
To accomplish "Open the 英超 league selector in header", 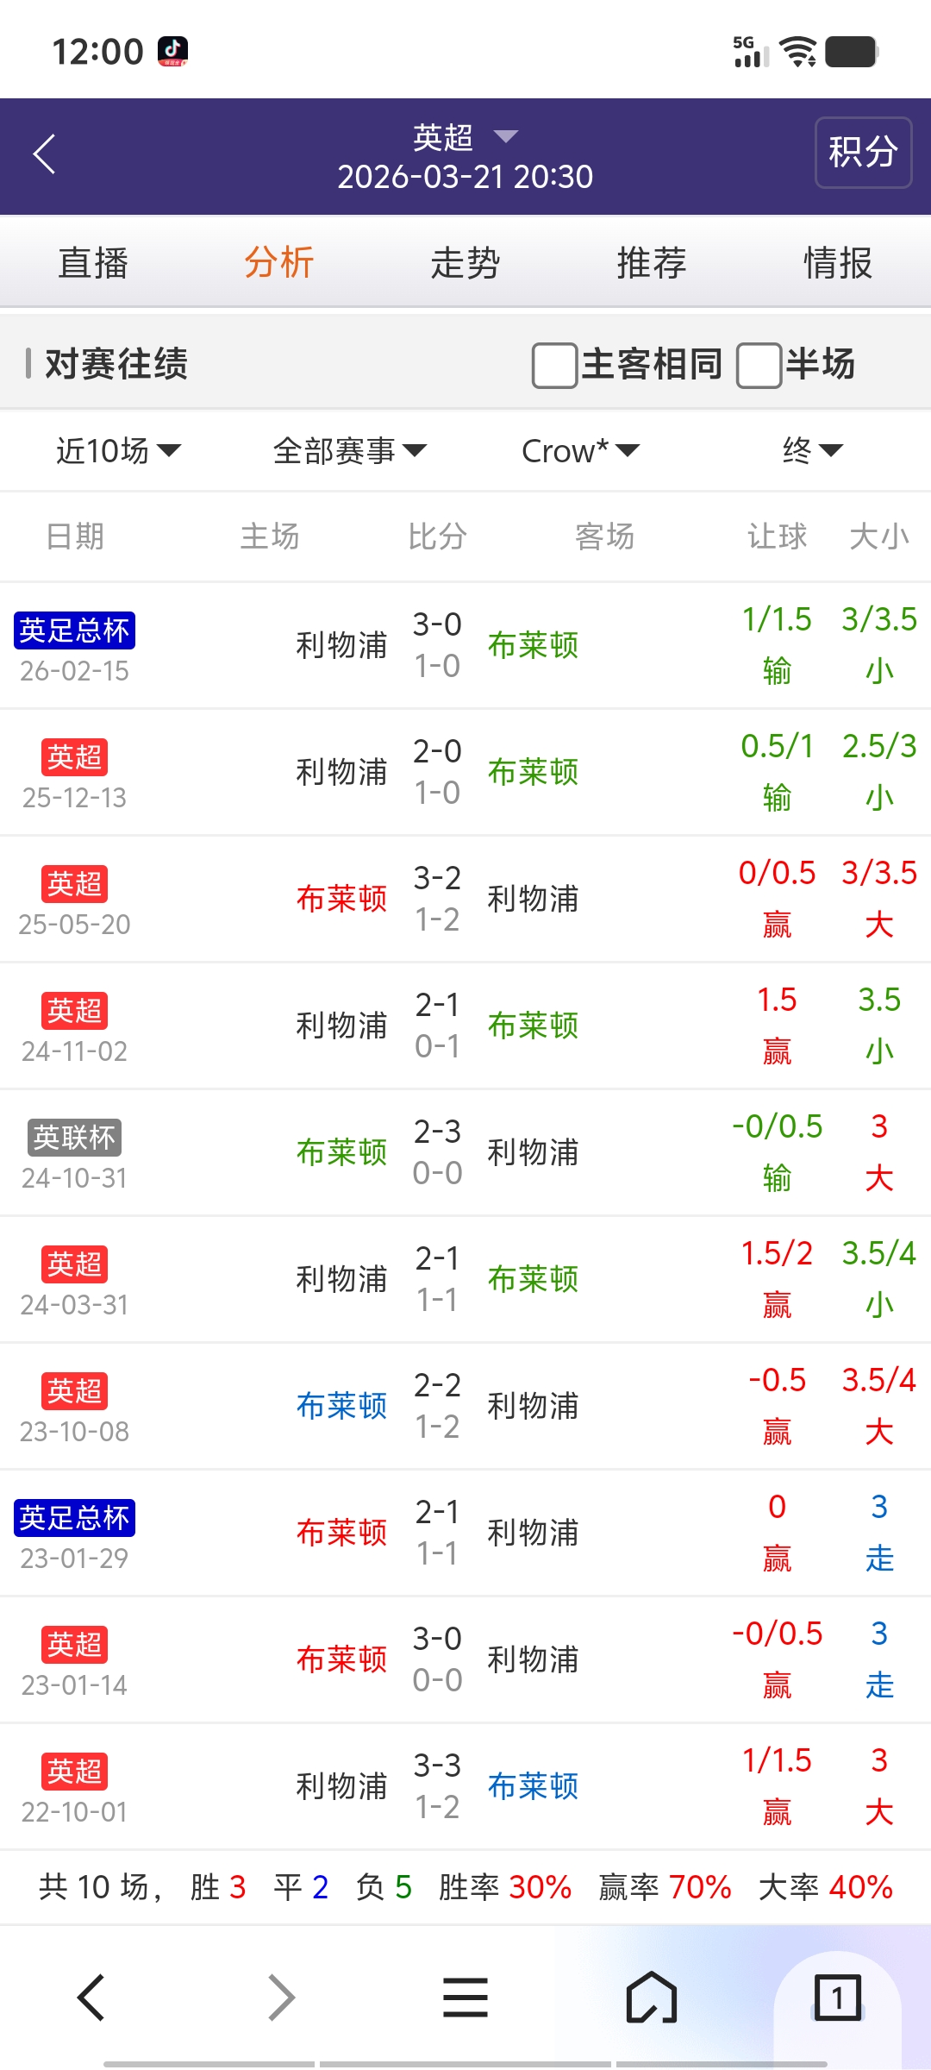I will tap(465, 137).
